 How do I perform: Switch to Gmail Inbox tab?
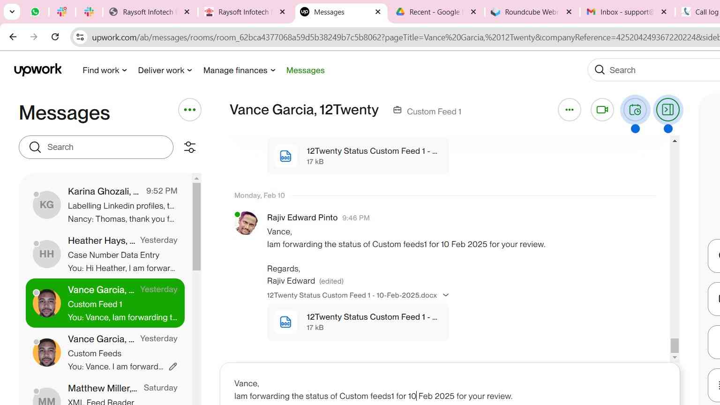(627, 12)
